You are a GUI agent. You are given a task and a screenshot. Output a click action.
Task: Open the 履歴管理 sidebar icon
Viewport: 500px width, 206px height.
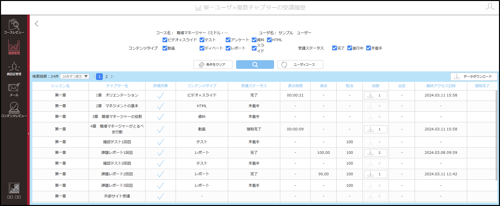coord(14,47)
